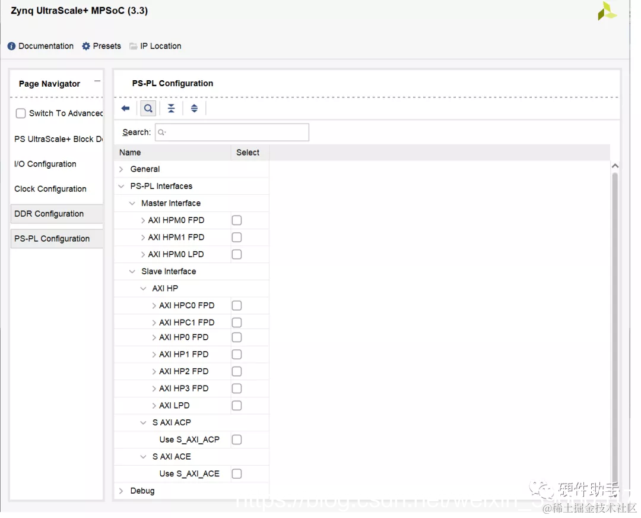The height and width of the screenshot is (518, 641).
Task: Enable AXI HP3 FPD checkbox
Action: [x=237, y=389]
